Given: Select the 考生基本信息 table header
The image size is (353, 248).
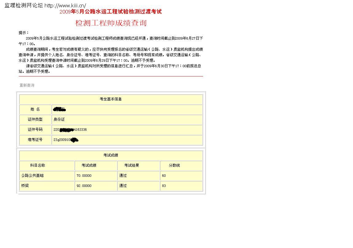Looking at the screenshot, I should 111,99.
